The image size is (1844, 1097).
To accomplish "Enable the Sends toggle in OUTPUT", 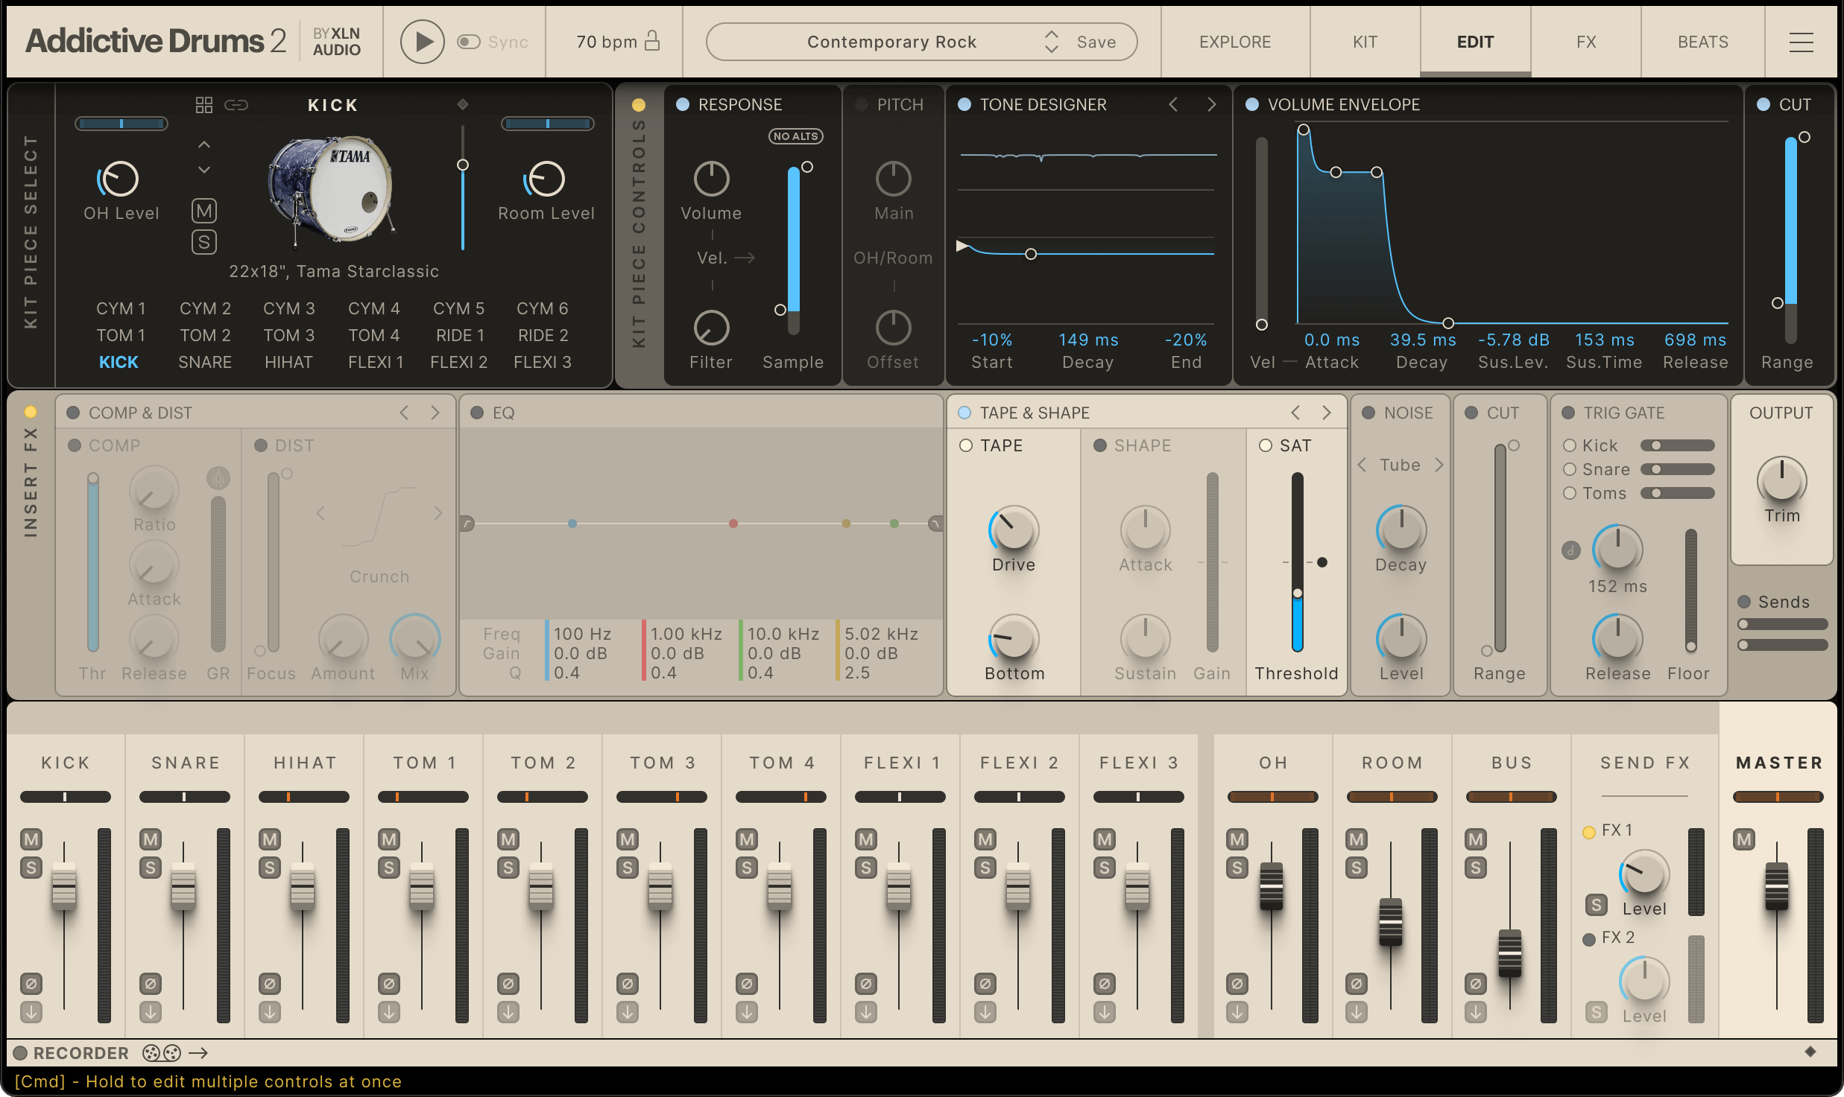I will tap(1744, 602).
